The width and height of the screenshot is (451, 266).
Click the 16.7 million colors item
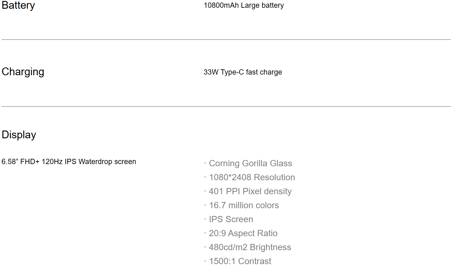(x=244, y=205)
